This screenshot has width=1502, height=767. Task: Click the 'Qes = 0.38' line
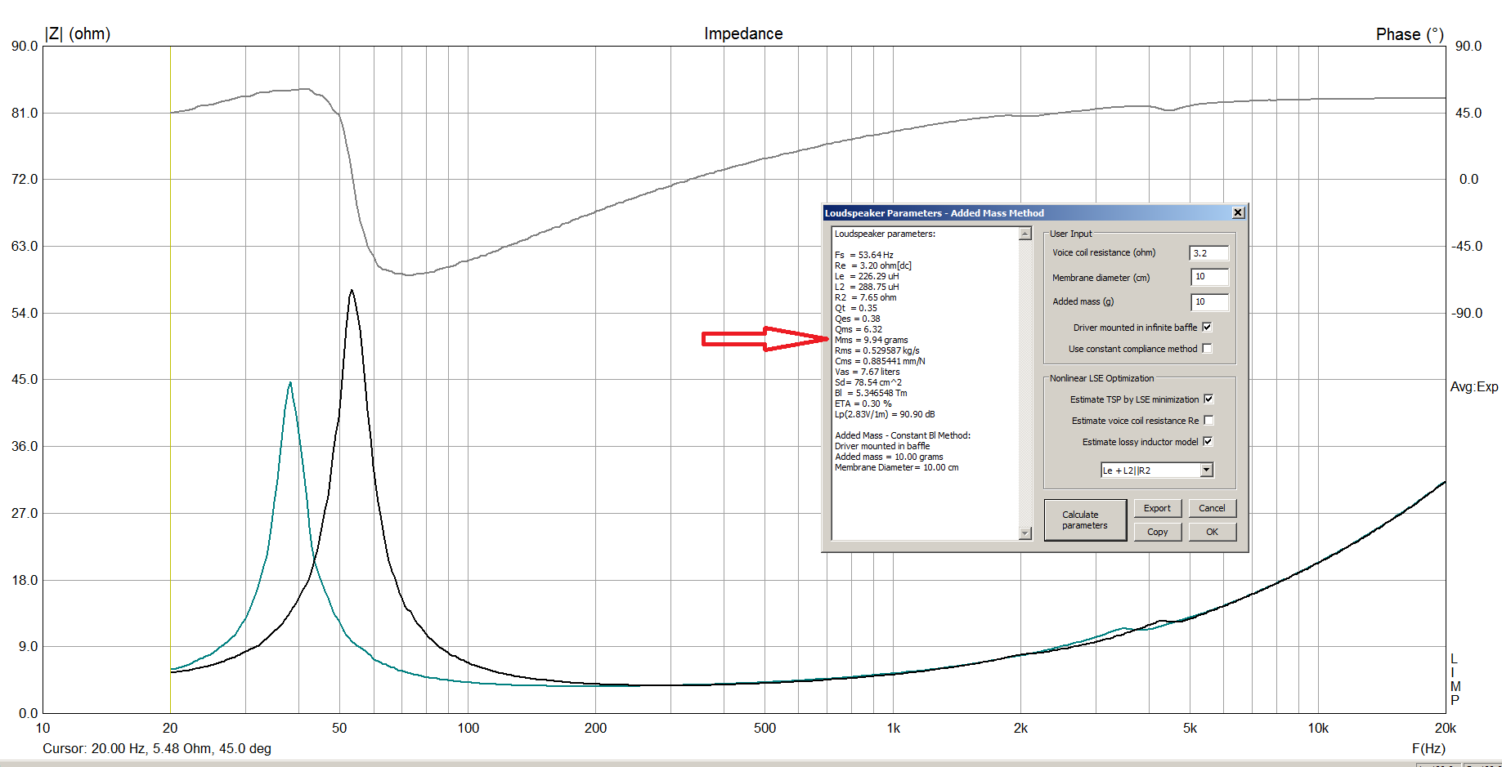[x=857, y=319]
